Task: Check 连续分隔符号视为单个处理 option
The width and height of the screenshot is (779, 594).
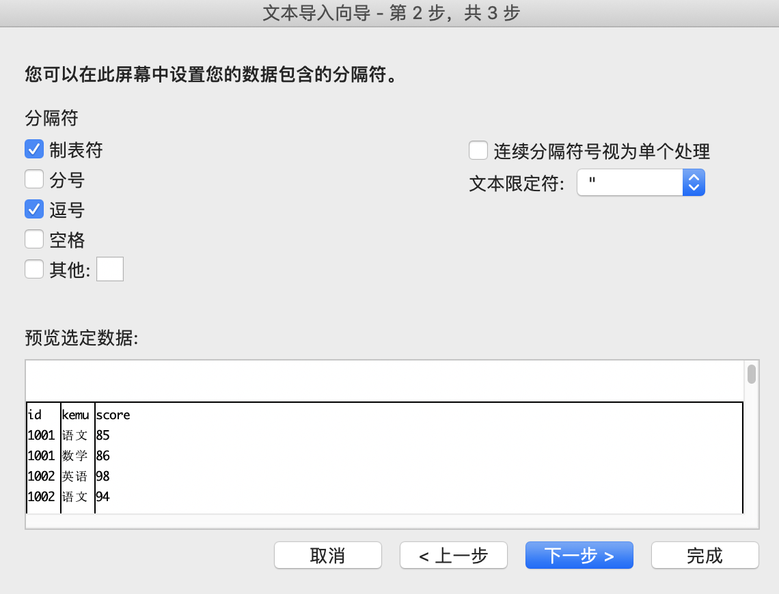Action: click(x=478, y=150)
